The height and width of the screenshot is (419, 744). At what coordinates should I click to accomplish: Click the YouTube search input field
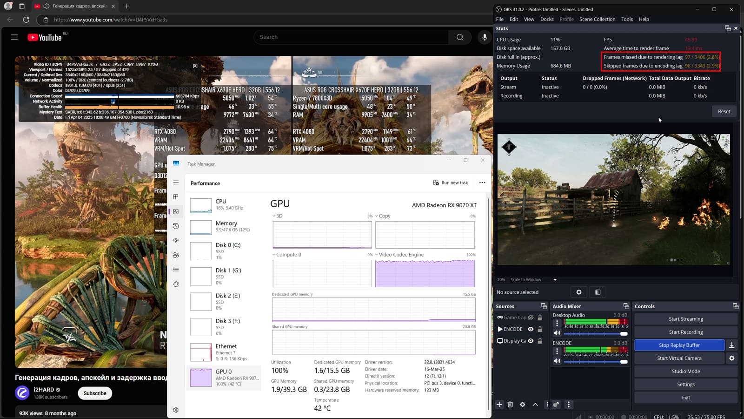point(351,37)
